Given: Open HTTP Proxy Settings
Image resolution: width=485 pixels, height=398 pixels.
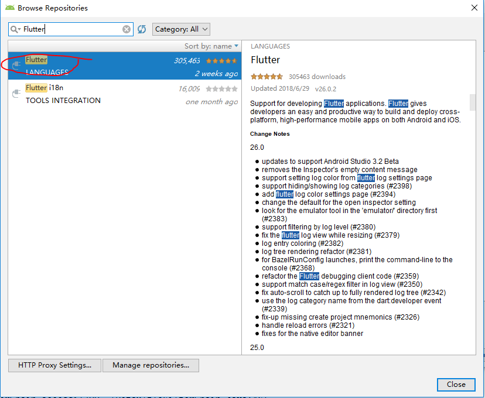Looking at the screenshot, I should (x=54, y=365).
